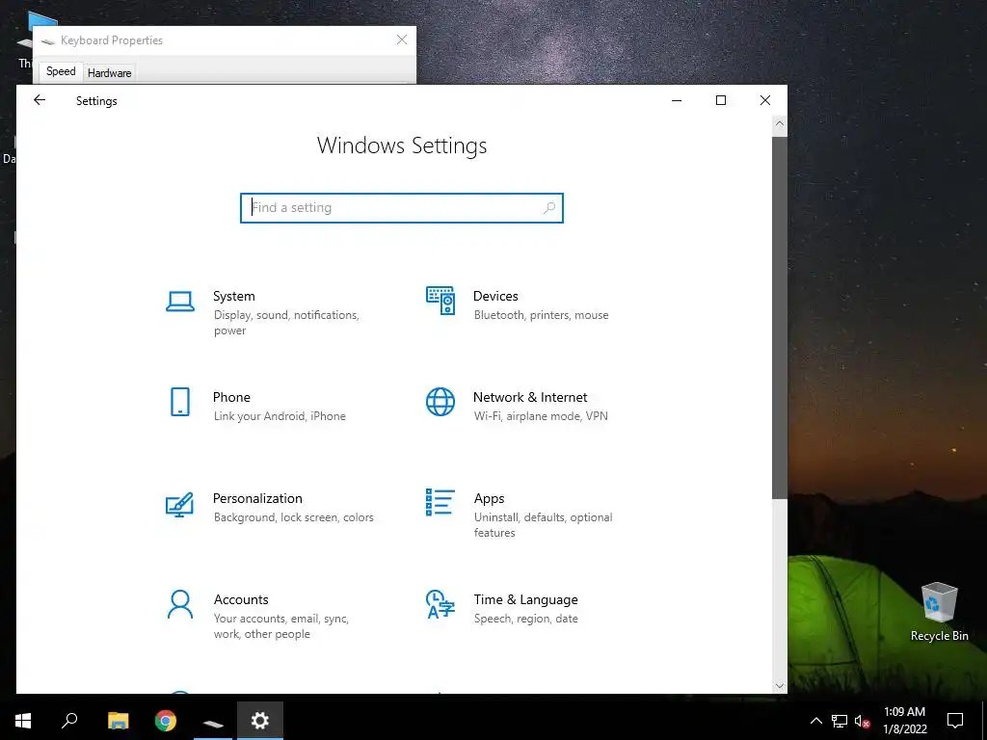Open the Phone settings category label
This screenshot has height=740, width=987.
pos(231,397)
